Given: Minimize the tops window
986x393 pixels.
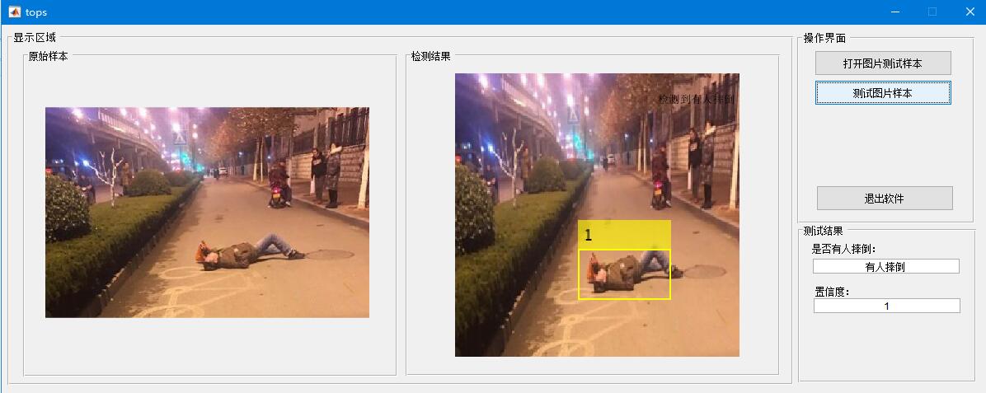Looking at the screenshot, I should (x=894, y=12).
